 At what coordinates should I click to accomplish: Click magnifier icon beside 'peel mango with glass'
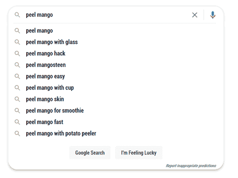coord(17,42)
